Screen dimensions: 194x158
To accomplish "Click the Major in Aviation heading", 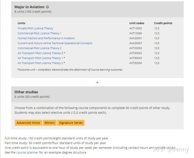I will 29,7.
